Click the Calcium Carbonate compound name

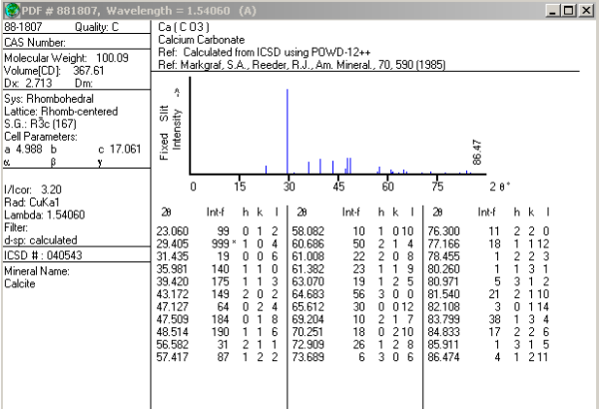[195, 41]
